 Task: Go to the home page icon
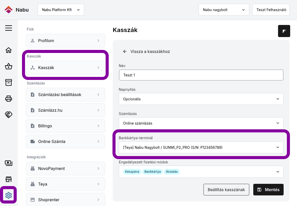click(x=9, y=50)
